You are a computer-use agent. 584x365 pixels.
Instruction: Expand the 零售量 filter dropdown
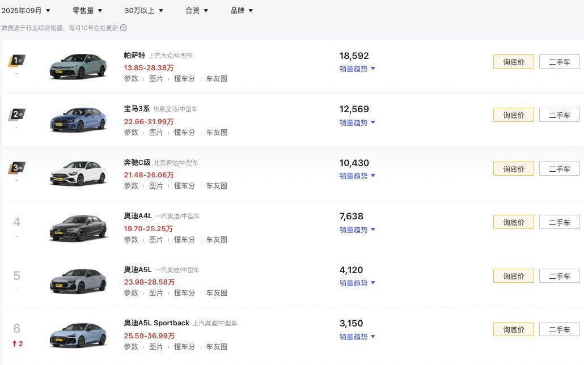[87, 10]
